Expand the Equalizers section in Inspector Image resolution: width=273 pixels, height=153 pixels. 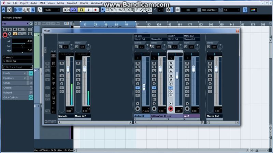[x=15, y=78]
